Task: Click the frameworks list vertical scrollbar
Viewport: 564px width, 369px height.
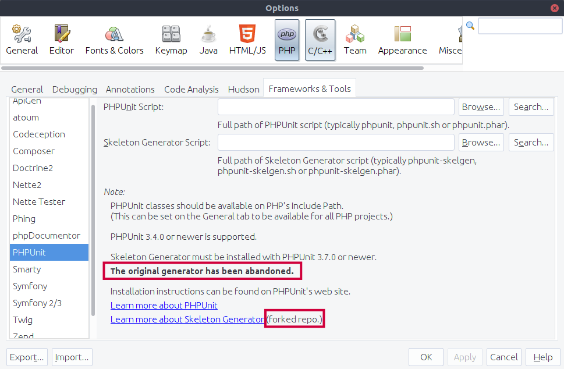Action: pos(93,210)
